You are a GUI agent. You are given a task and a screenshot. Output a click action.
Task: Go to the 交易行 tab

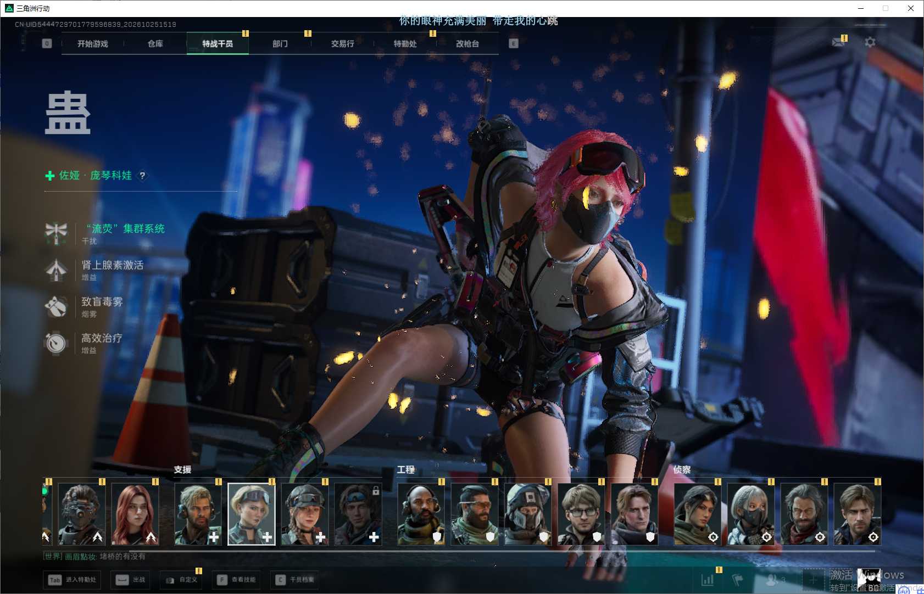click(343, 43)
